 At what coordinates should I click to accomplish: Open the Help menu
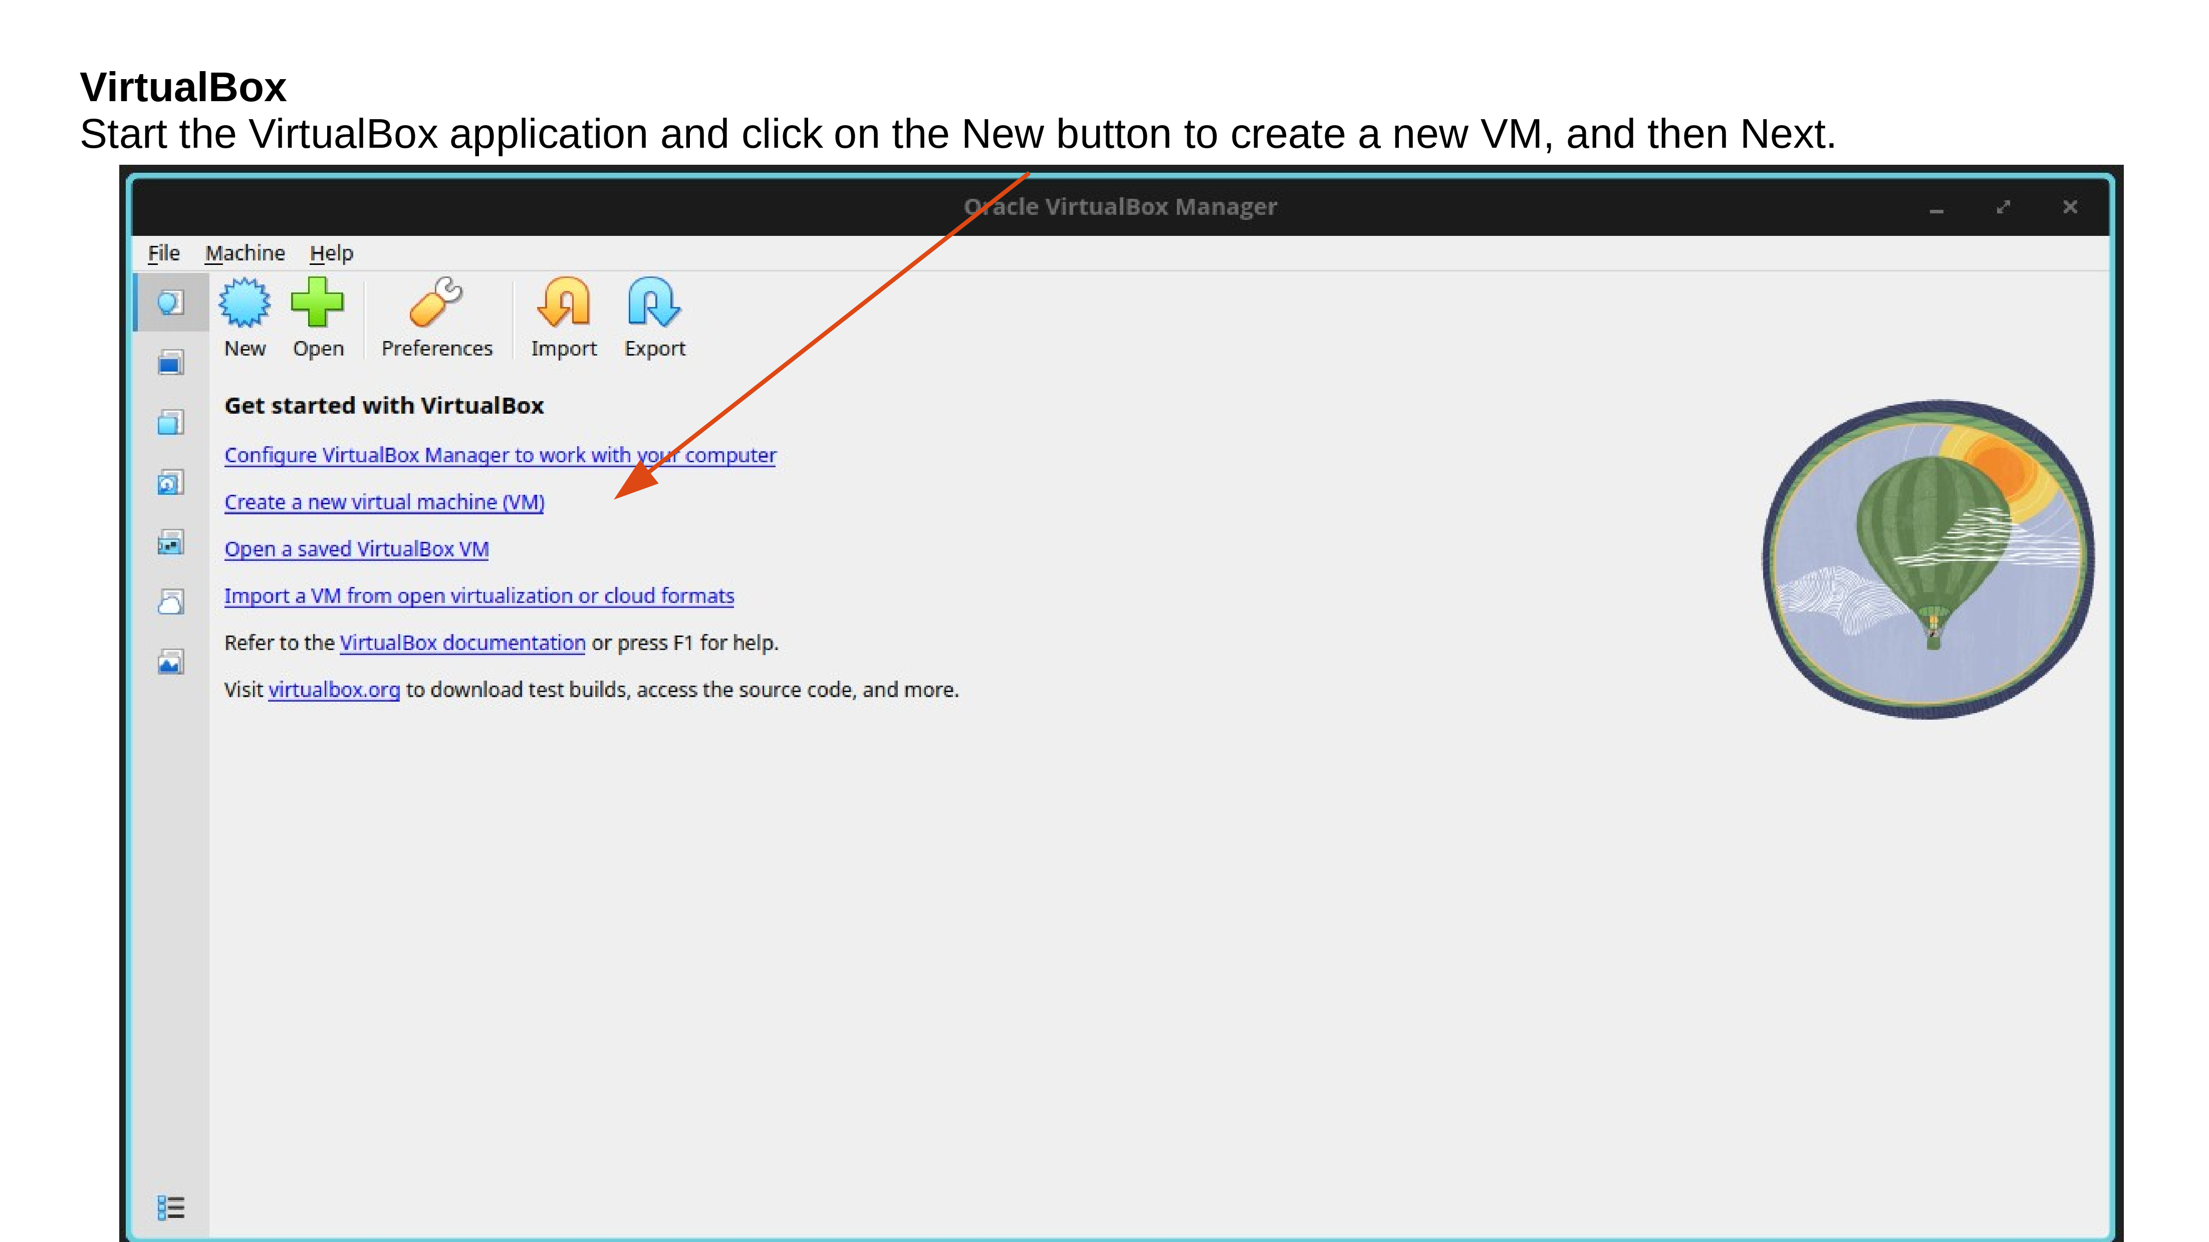coord(331,253)
